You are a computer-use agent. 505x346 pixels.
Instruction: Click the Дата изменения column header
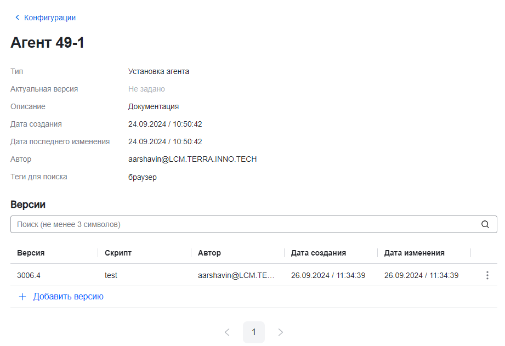click(414, 253)
